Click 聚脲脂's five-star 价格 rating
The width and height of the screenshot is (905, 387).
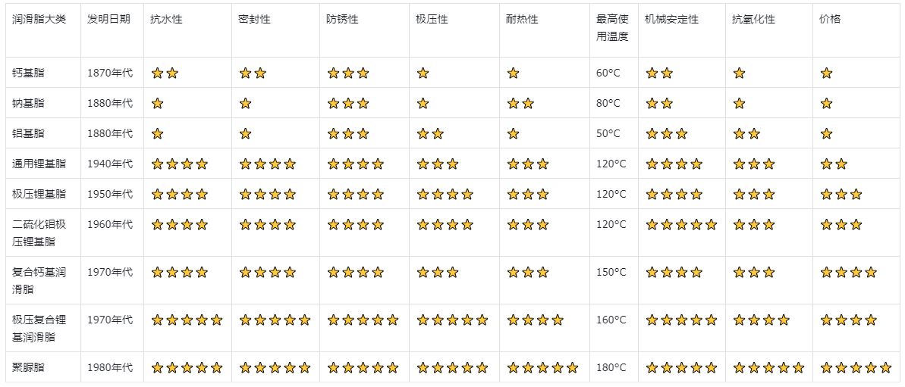coord(856,367)
